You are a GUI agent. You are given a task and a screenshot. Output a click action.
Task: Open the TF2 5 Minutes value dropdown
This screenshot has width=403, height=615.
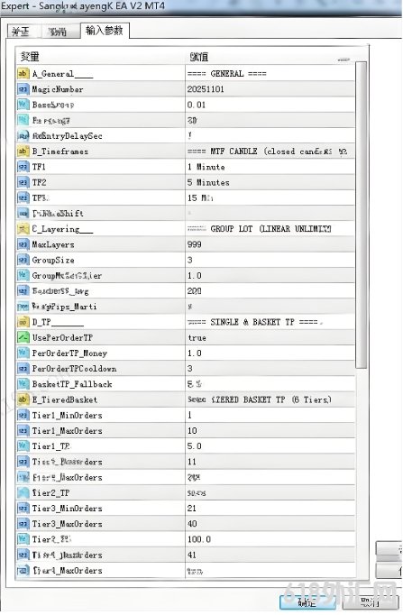270,182
